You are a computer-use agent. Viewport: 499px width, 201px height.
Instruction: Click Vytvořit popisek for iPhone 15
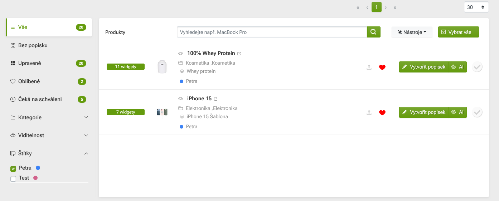click(x=424, y=112)
